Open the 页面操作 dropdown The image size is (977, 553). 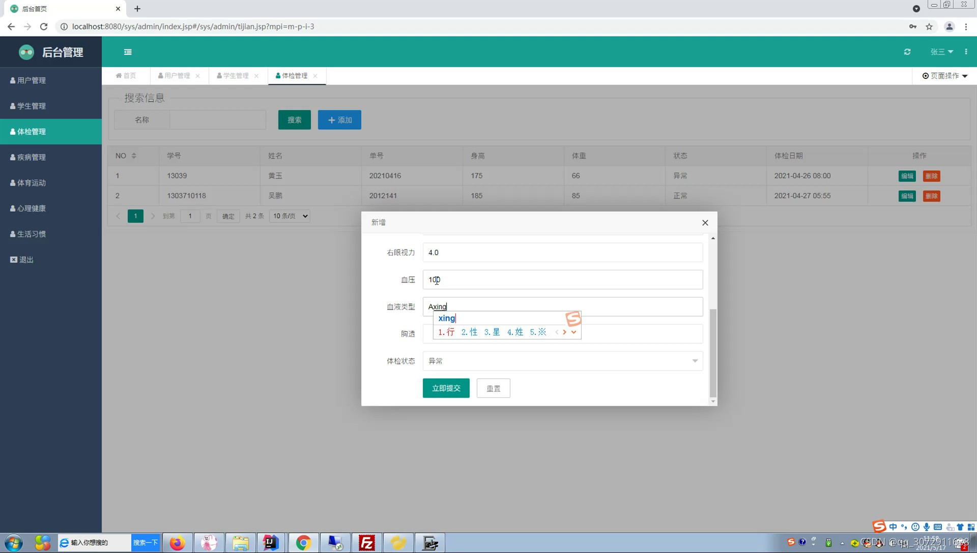(945, 76)
